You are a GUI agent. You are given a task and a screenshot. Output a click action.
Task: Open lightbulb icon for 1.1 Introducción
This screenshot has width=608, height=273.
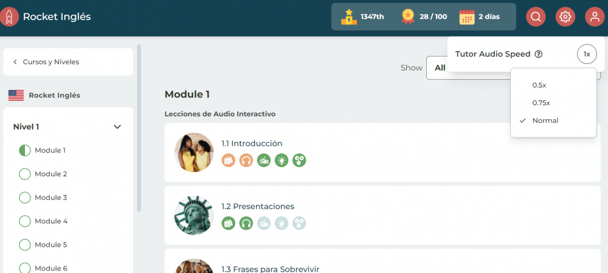[282, 160]
